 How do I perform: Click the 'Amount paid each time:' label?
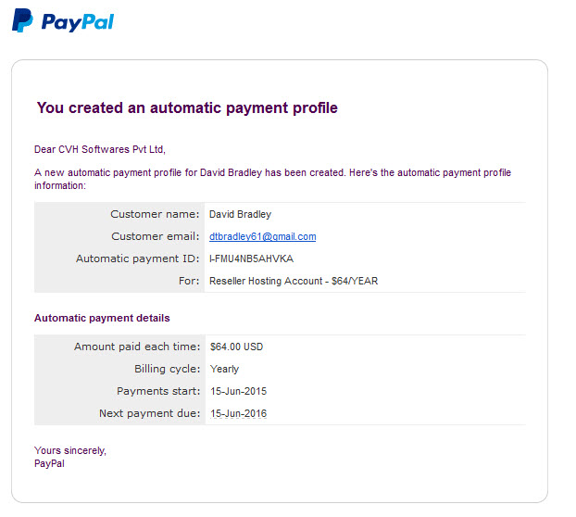[x=137, y=347]
